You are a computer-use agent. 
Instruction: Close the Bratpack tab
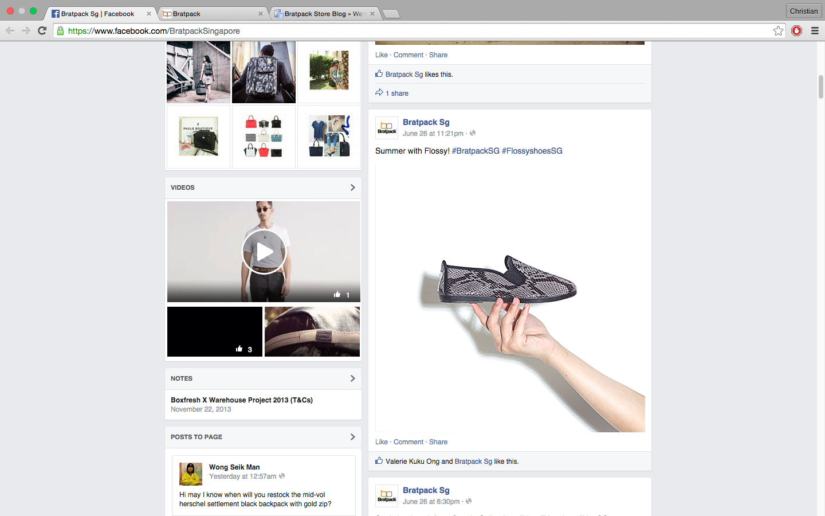tap(261, 14)
